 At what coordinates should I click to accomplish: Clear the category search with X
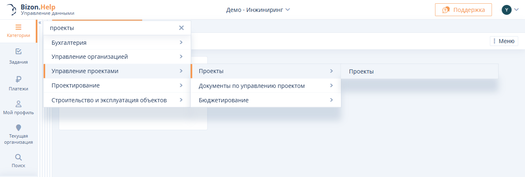click(x=182, y=28)
